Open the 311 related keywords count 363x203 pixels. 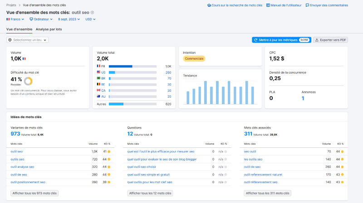click(x=248, y=134)
